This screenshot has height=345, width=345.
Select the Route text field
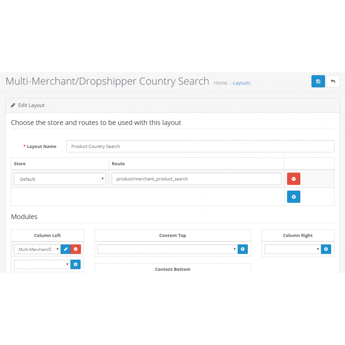tap(196, 179)
